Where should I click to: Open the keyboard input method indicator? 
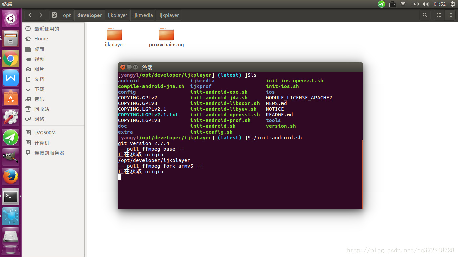[392, 4]
